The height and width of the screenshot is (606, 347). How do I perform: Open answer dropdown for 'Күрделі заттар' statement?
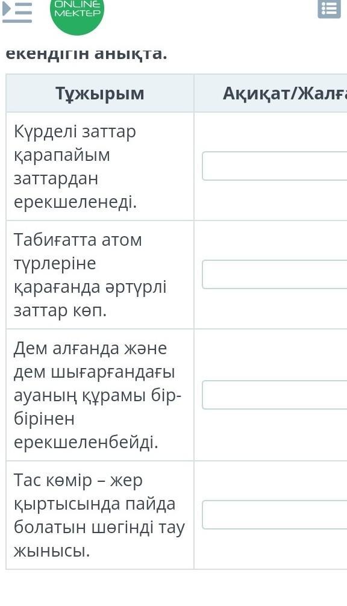point(274,166)
